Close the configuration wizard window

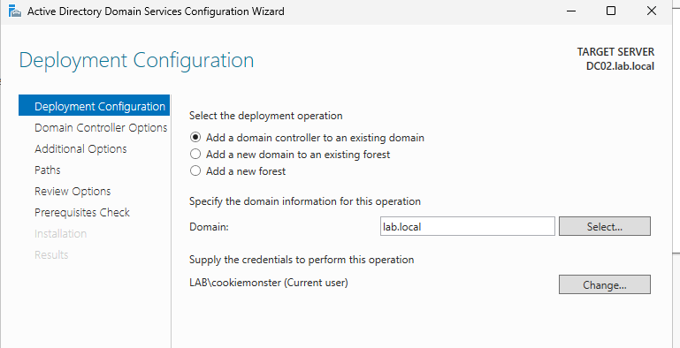click(652, 11)
